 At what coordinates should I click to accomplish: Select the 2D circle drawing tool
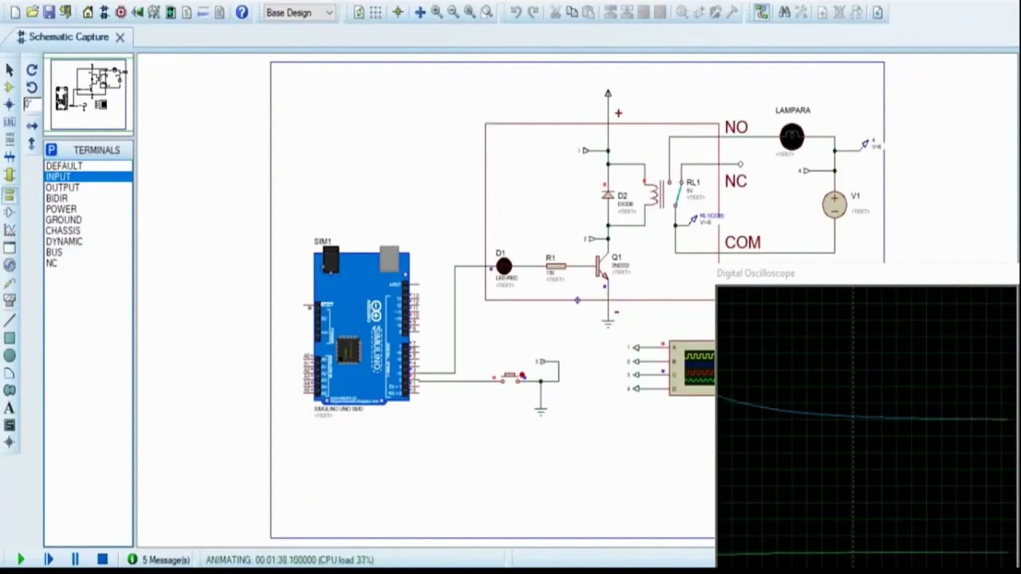tap(10, 356)
